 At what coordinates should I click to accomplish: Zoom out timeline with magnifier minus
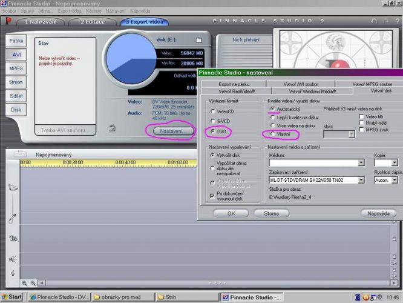(x=33, y=283)
